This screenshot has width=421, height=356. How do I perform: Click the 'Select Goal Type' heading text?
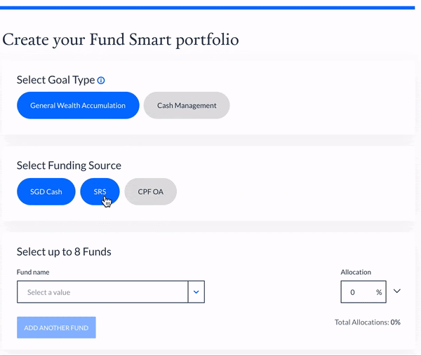[x=55, y=80]
